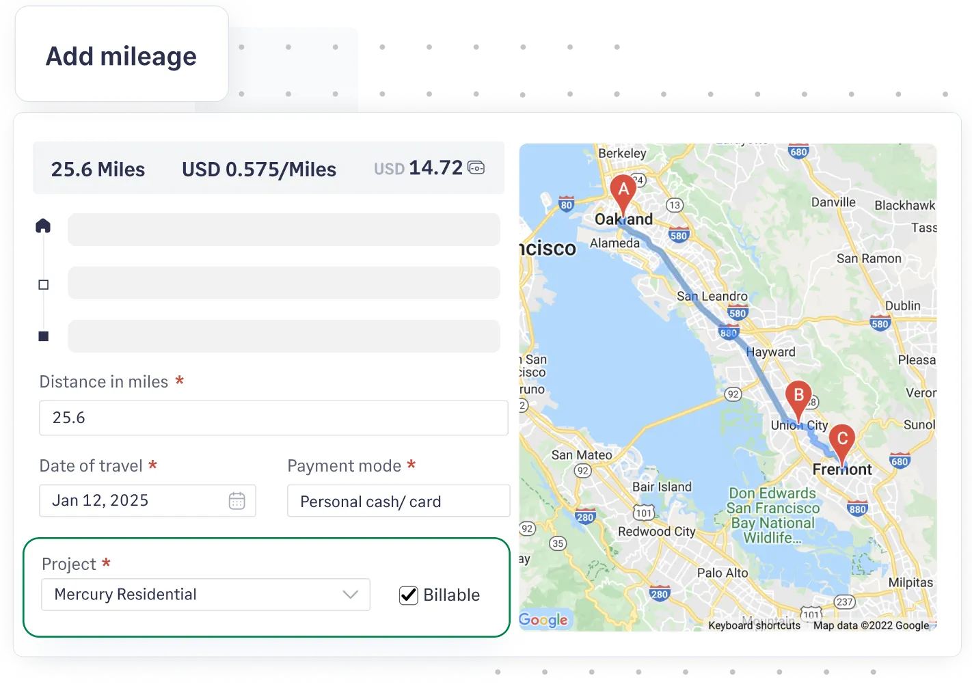This screenshot has height=693, width=972.
Task: Click the Distance in miles input field
Action: (x=273, y=418)
